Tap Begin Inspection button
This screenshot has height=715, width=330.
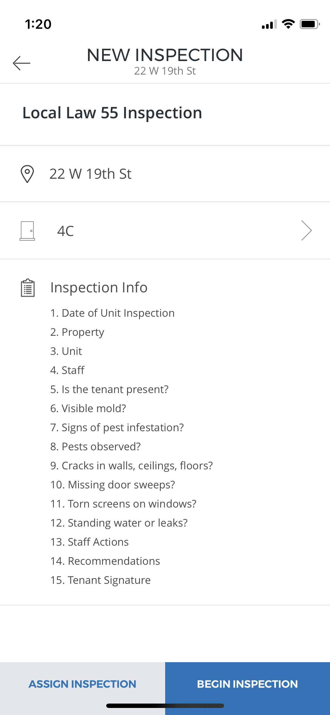click(248, 684)
